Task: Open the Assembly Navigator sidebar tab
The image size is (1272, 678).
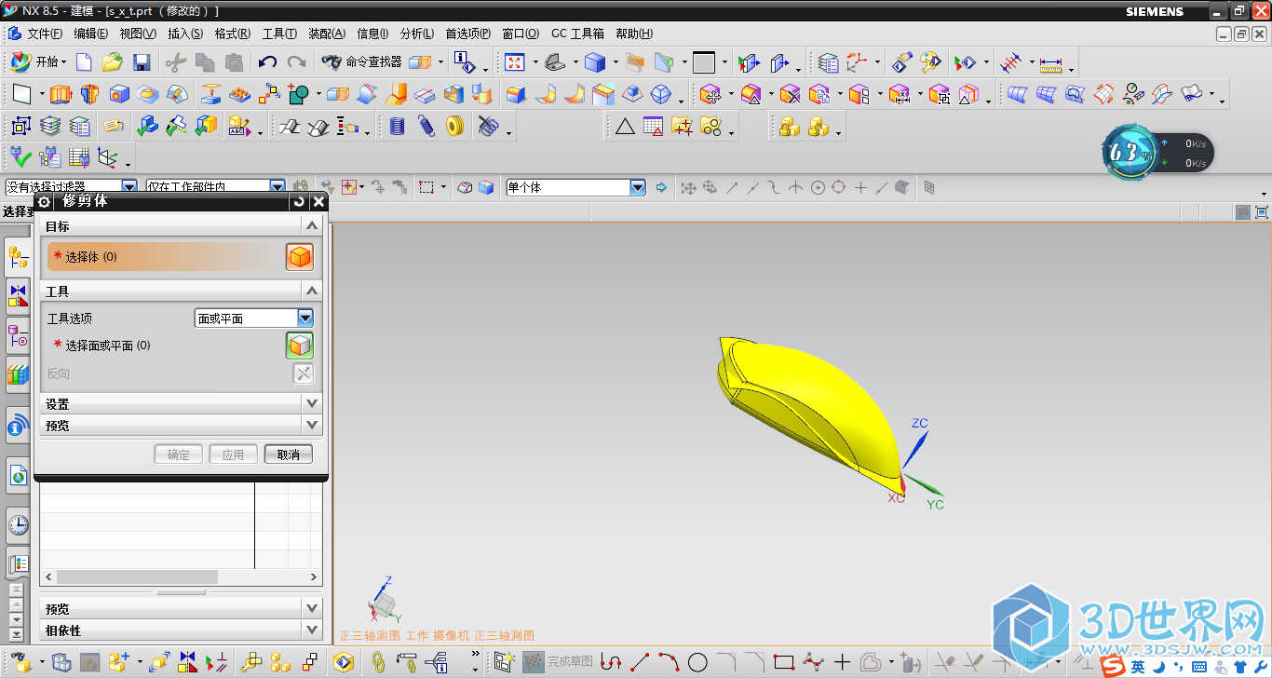Action: tap(18, 258)
